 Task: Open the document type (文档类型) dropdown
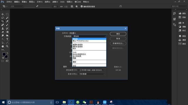pyautogui.click(x=89, y=36)
